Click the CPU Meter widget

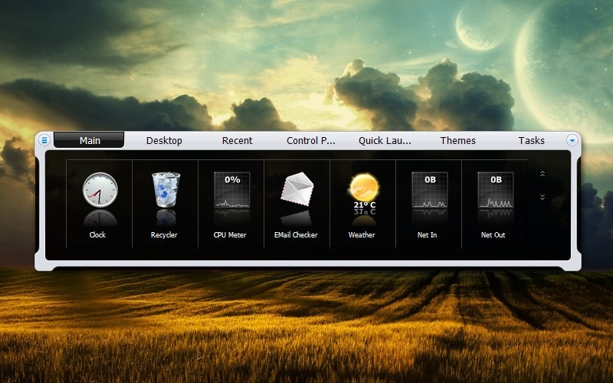click(232, 190)
